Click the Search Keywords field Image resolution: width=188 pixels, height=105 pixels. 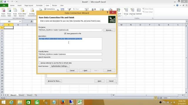click(x=70, y=60)
